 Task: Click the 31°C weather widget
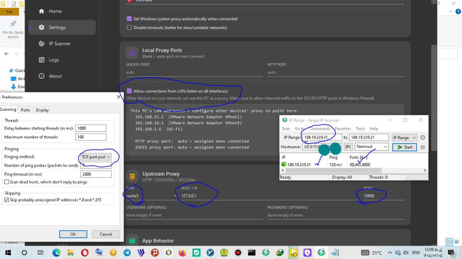pos(372,253)
